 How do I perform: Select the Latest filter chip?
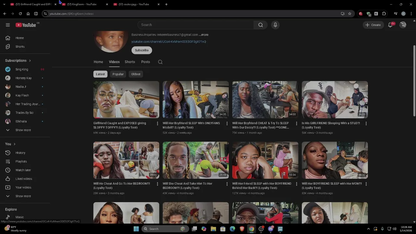tap(100, 74)
